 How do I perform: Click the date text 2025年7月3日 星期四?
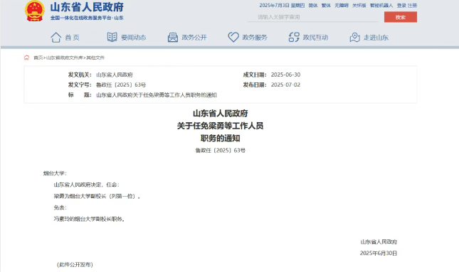click(x=282, y=6)
